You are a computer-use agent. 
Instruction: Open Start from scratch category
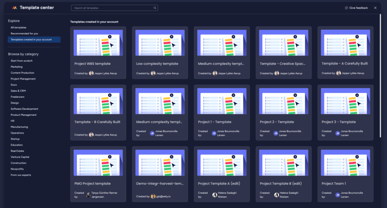pos(22,61)
